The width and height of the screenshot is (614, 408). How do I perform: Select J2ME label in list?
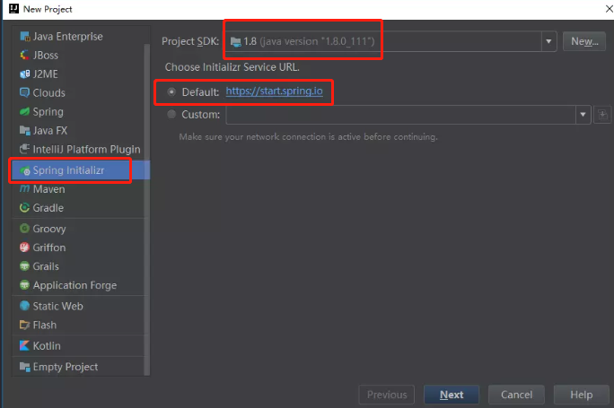46,74
